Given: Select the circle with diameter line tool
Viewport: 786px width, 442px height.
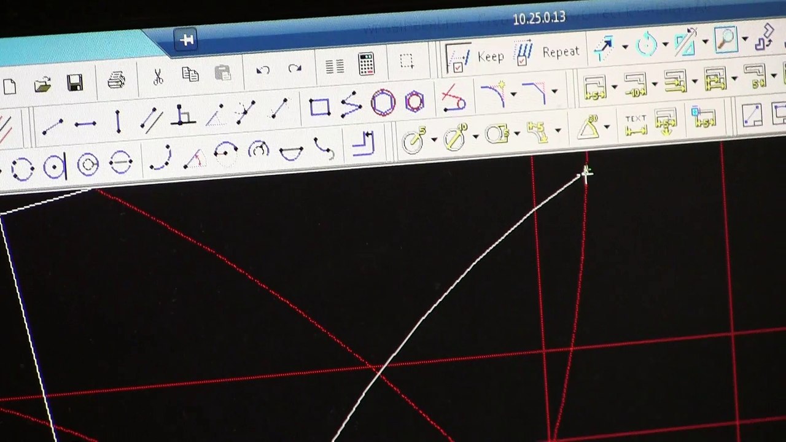Looking at the screenshot, I should pos(120,162).
